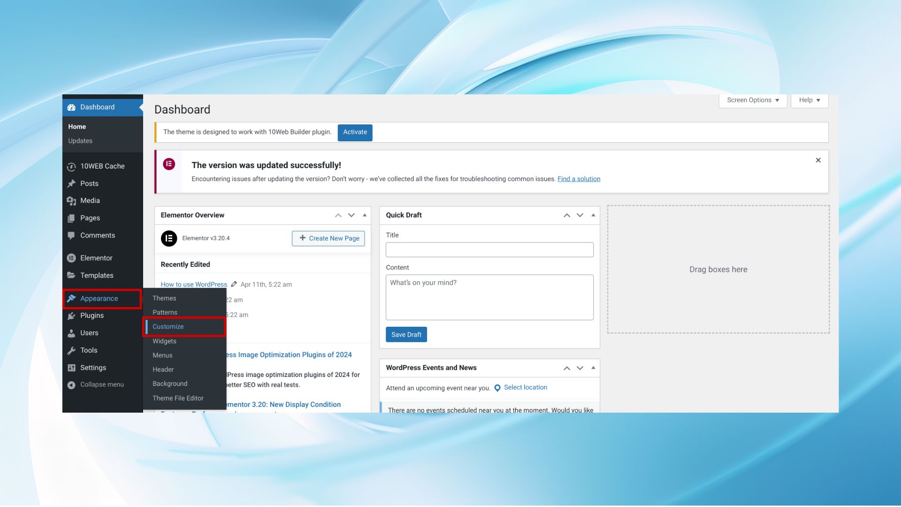Toggle the Elementor Overview panel collapse arrow
The height and width of the screenshot is (507, 901).
(x=365, y=215)
